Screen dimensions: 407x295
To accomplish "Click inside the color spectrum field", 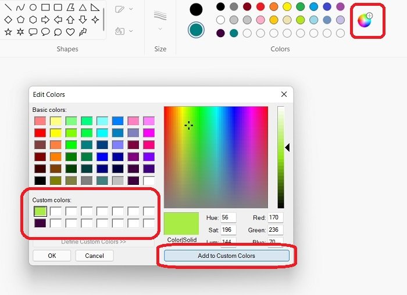I will click(216, 157).
